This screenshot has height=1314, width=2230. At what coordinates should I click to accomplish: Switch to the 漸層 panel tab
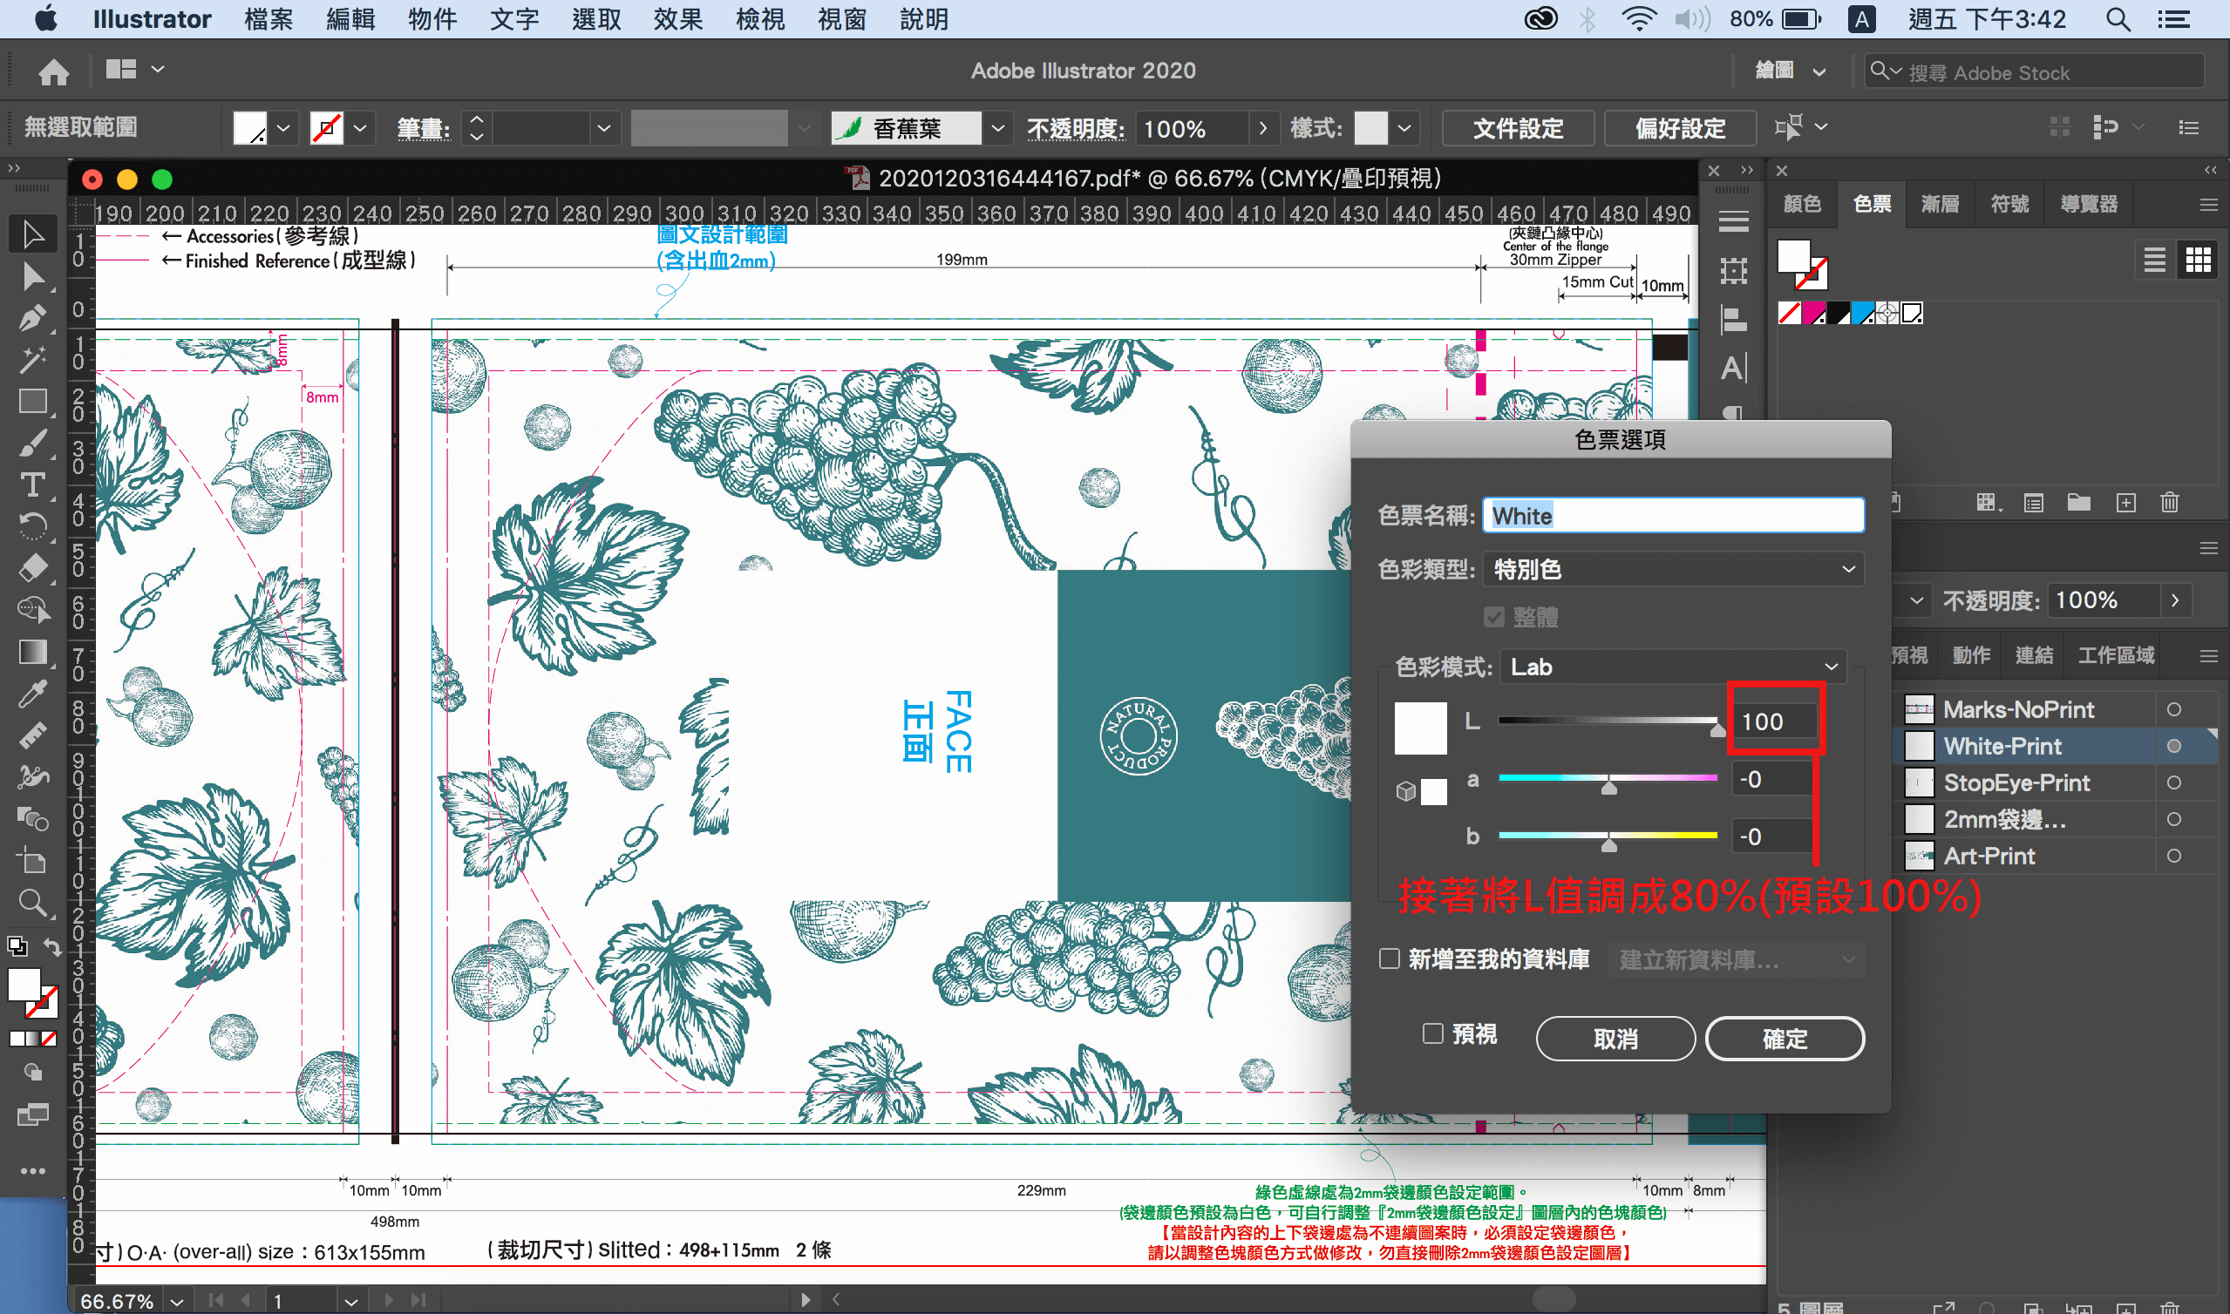coord(1940,205)
